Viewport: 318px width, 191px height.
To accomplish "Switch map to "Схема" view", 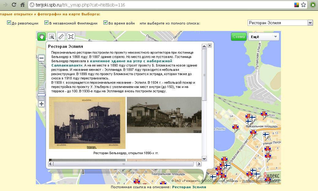I will pos(239,37).
